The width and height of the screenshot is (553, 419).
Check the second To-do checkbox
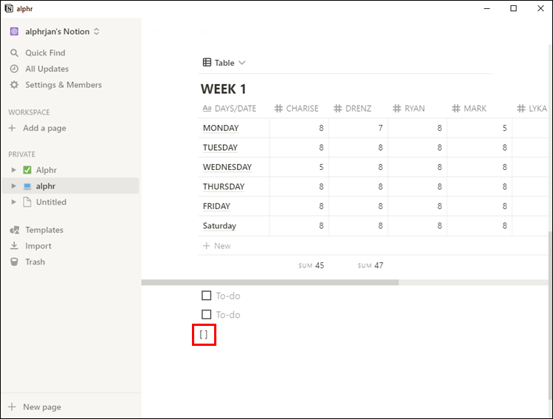click(x=207, y=315)
